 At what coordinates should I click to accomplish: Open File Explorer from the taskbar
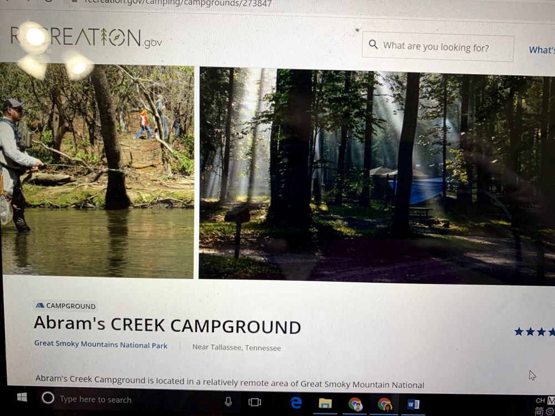(x=325, y=403)
